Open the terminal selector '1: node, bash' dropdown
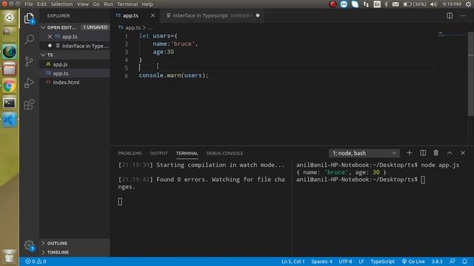 [x=364, y=153]
